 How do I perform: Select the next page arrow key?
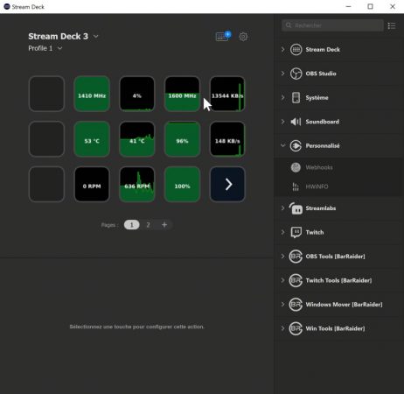click(x=227, y=184)
